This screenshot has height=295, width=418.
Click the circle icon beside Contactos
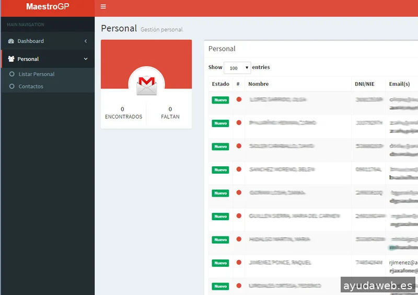click(x=12, y=86)
